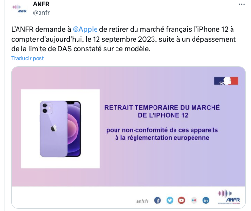Click the Apple logo on the phone

click(x=54, y=128)
